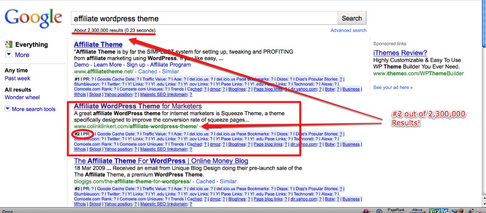Open the Learn More sitelink
The image size is (486, 213).
[108, 65]
